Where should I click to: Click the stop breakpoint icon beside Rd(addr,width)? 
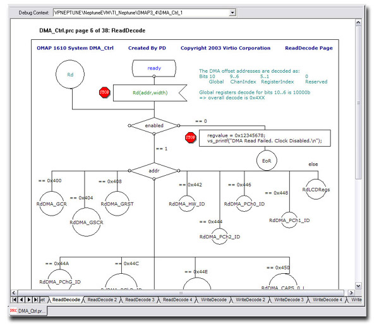point(104,93)
